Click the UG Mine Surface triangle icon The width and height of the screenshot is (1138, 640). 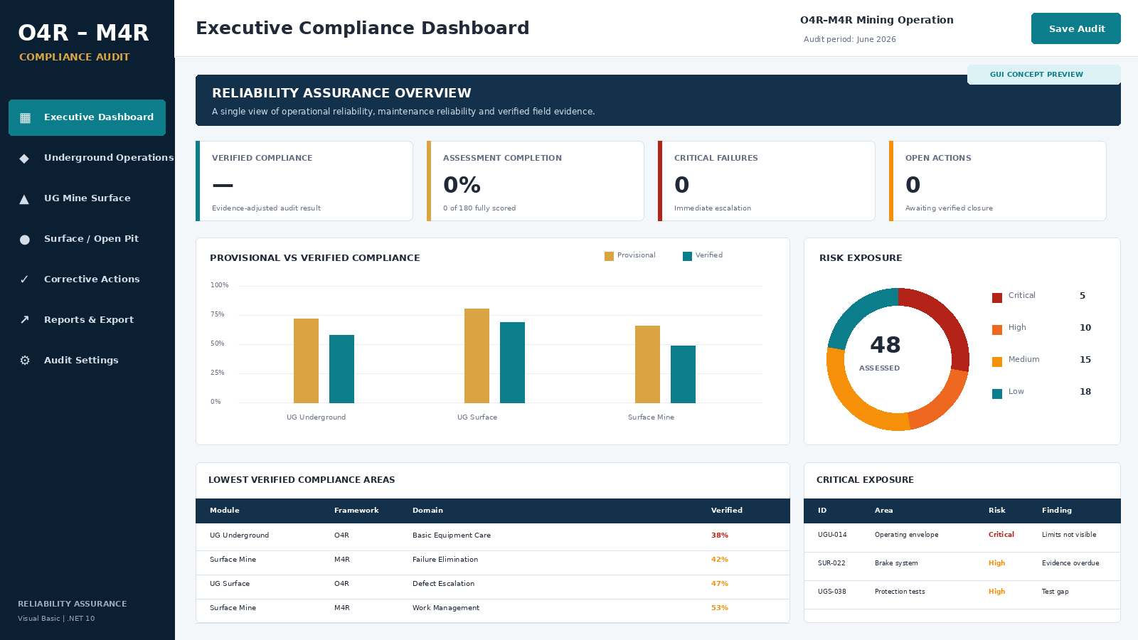tap(24, 199)
